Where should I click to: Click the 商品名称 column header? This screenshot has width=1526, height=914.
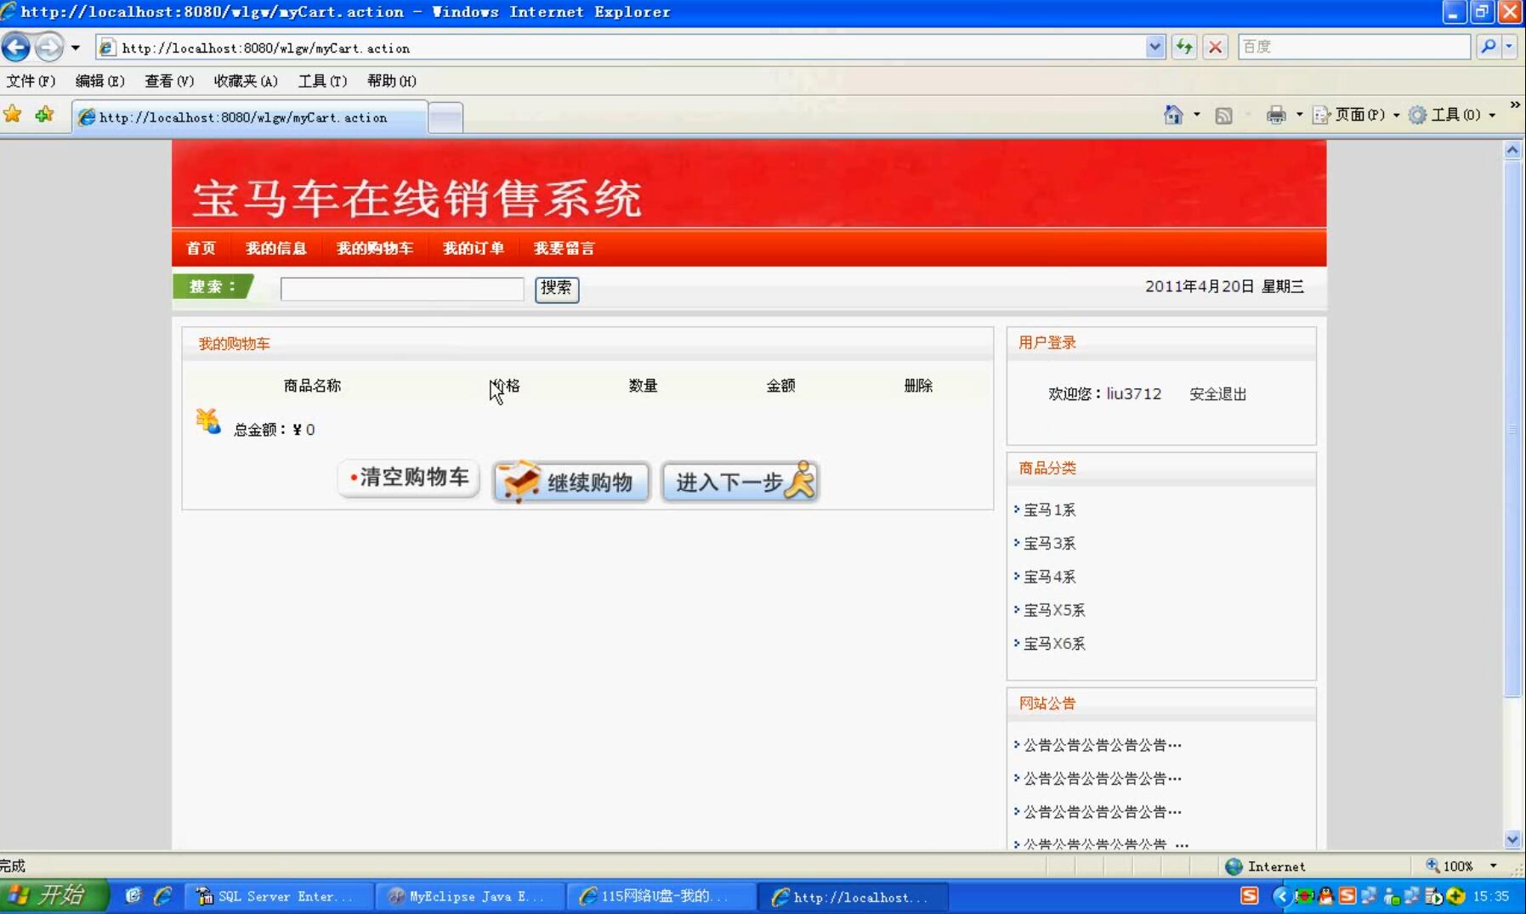click(x=312, y=386)
